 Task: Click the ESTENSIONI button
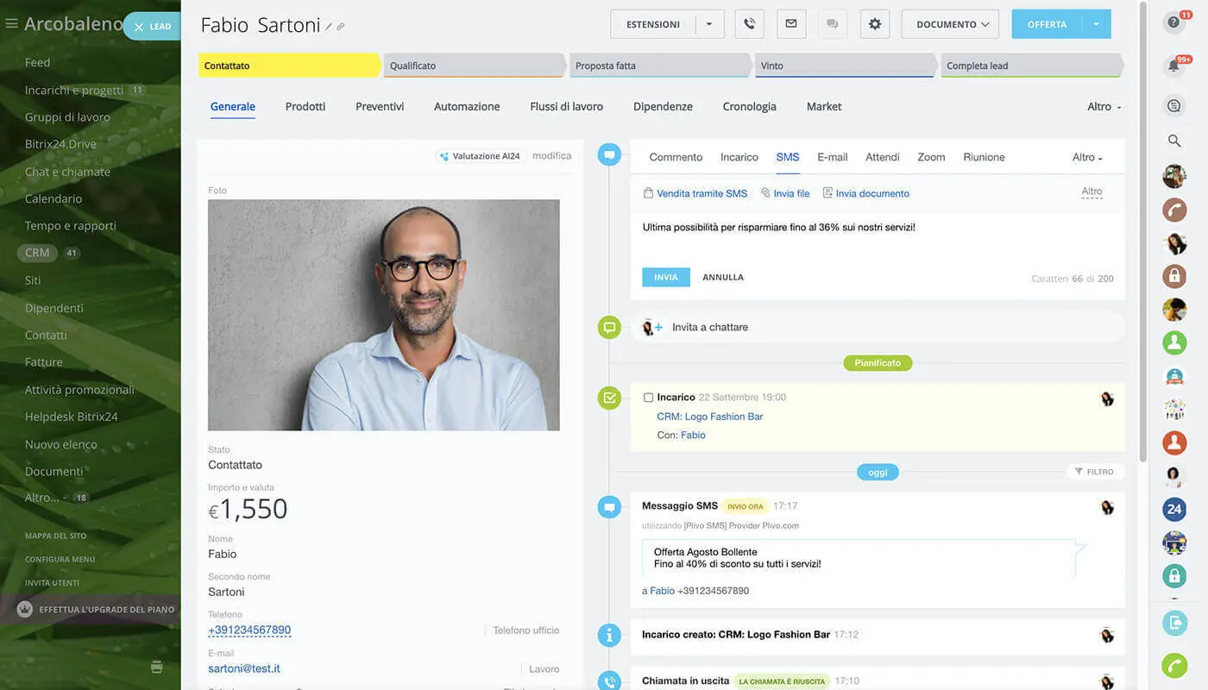653,24
